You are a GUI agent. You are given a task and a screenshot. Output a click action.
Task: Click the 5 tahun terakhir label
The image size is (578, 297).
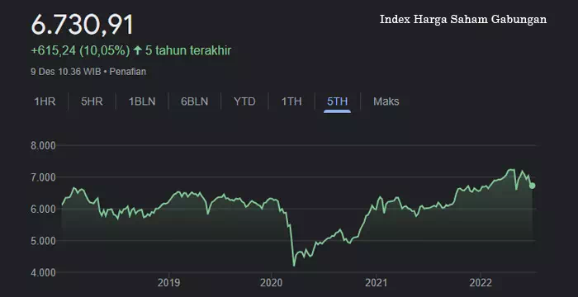pos(188,50)
